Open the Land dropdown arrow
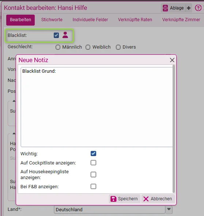Screen dimensions: 204x216 click(x=169, y=209)
